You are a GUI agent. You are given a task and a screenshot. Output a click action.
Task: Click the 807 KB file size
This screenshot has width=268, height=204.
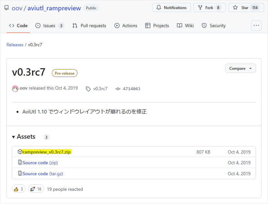click(x=204, y=152)
